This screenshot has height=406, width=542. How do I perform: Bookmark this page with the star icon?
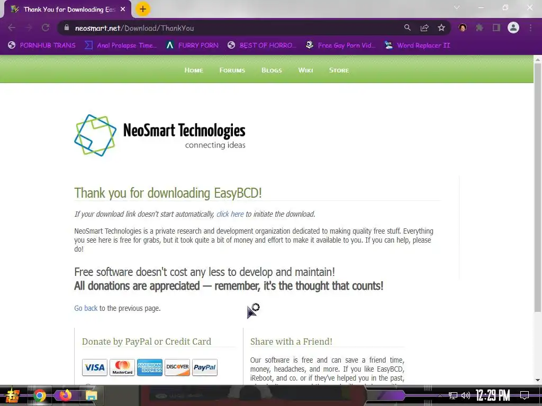point(441,27)
